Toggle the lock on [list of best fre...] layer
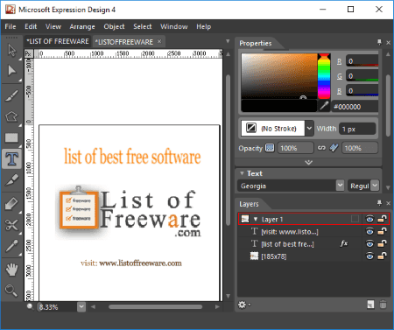Viewport: 394px width, 330px height. click(382, 243)
